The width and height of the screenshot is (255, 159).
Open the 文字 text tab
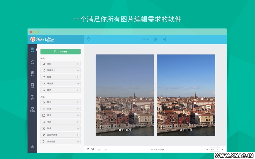point(32,97)
